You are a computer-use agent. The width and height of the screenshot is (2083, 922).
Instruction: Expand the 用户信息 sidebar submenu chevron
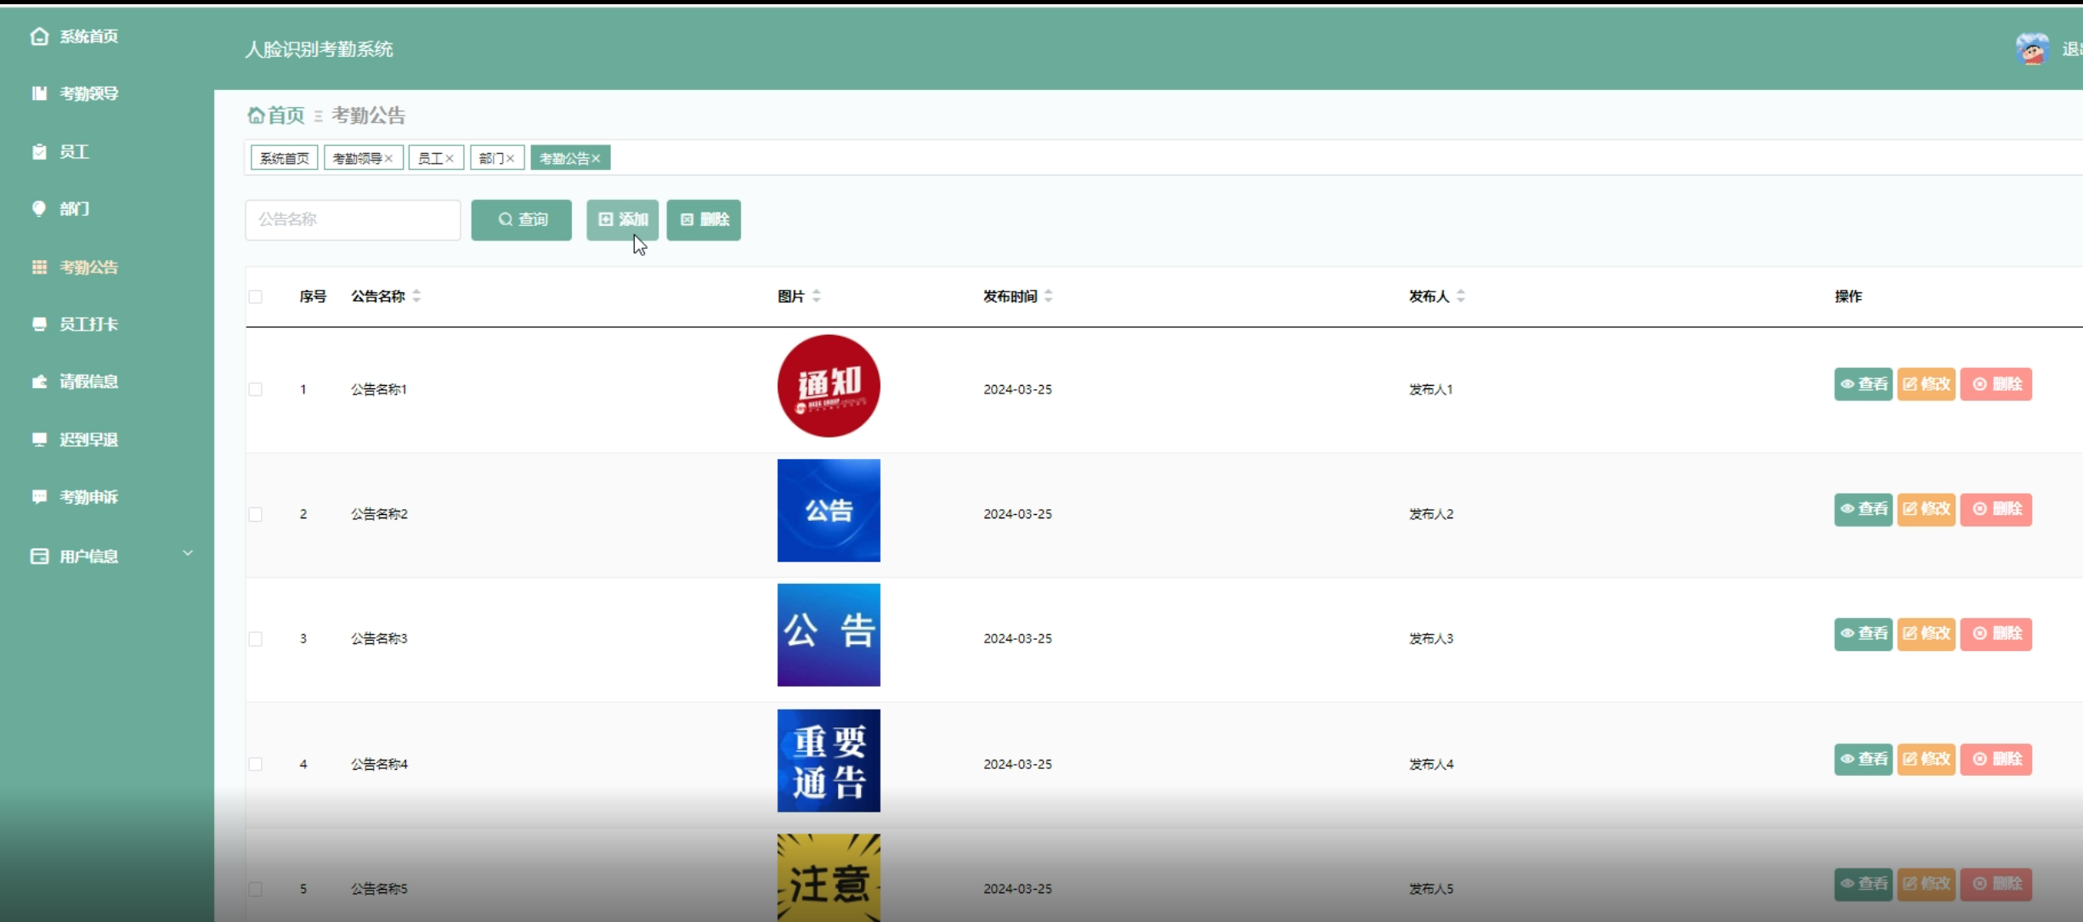click(x=188, y=554)
